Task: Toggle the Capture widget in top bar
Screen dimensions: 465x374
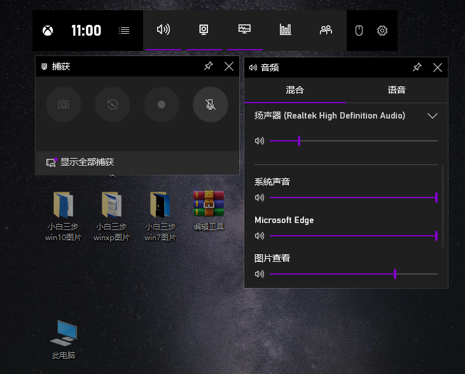Action: click(204, 30)
